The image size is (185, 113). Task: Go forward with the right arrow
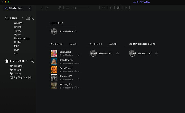pos(47,8)
